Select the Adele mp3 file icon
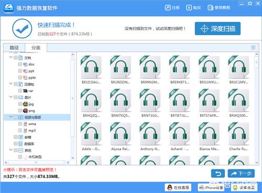Screen dimensions: 262x193 click(91, 134)
